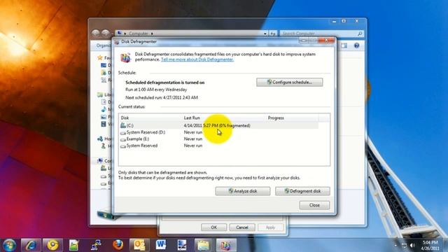
Task: Click the search magnifier icon in Explorer
Action: tap(360, 34)
